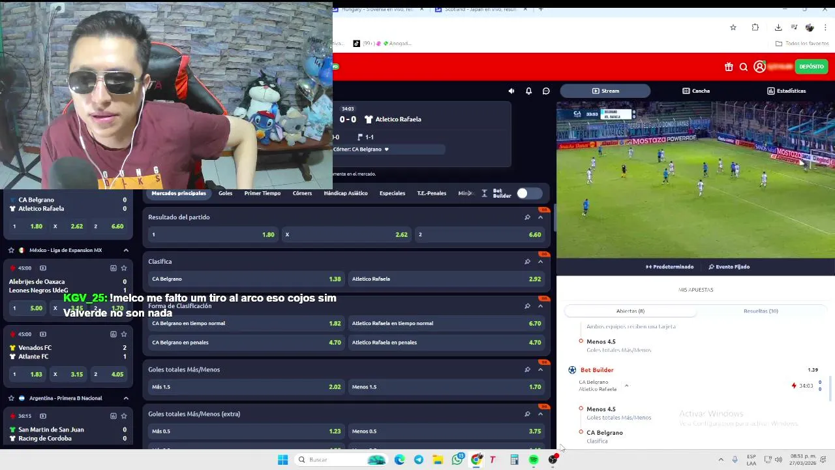Open Todos los favoritos bookmarks folder
Viewport: 835px width, 470px height.
pyautogui.click(x=802, y=44)
